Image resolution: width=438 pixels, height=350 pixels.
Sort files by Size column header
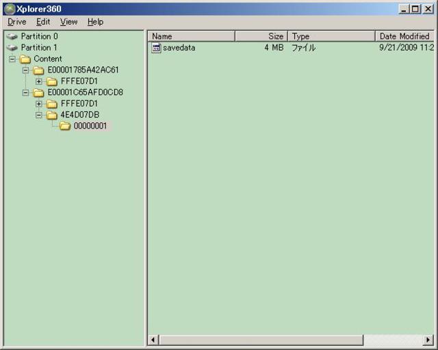point(261,36)
